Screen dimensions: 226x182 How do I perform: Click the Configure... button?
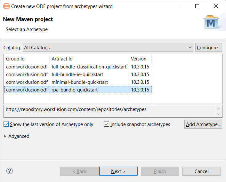coord(209,47)
